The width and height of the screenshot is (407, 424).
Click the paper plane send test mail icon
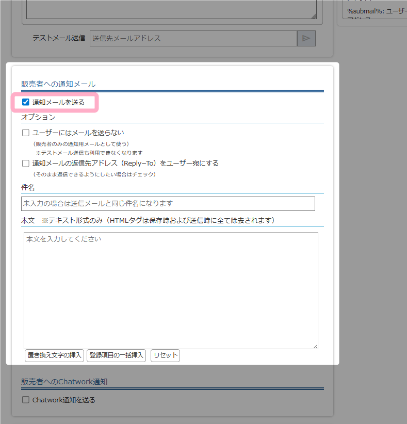point(306,38)
